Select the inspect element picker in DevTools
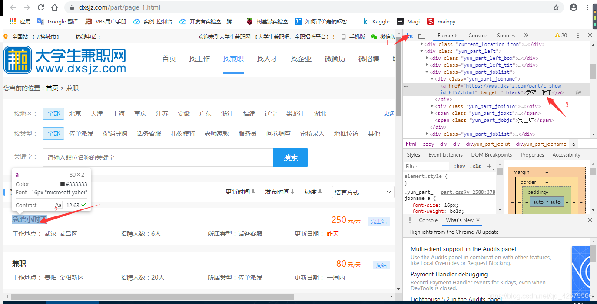 point(409,35)
